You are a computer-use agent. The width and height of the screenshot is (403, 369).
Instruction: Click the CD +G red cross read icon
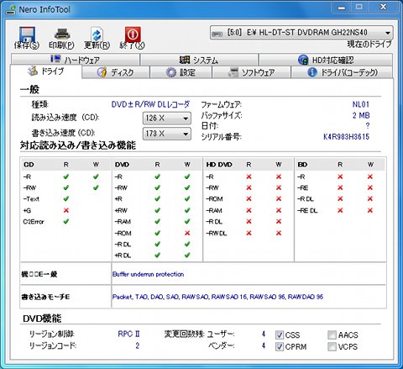click(66, 210)
